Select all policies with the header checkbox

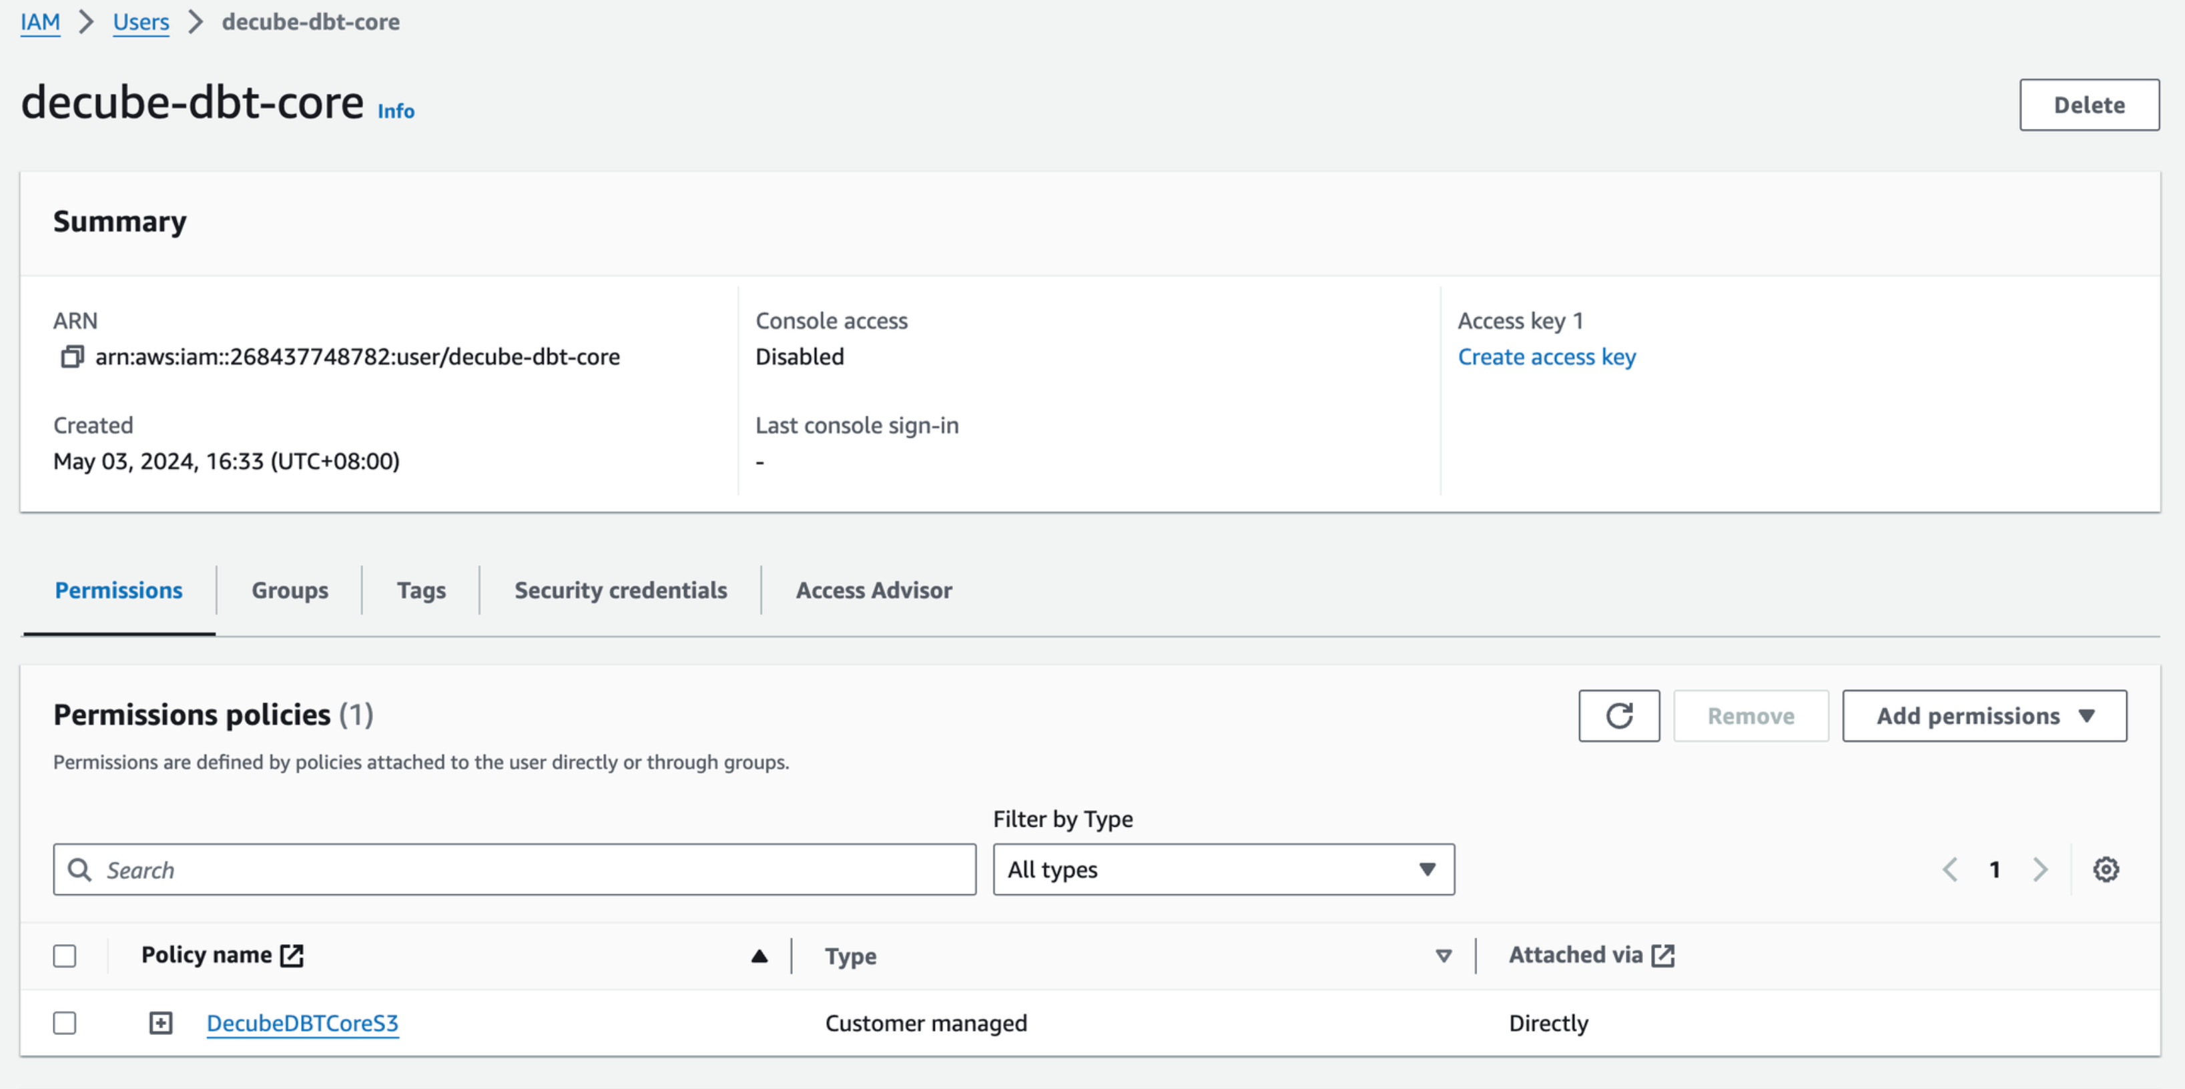pyautogui.click(x=65, y=956)
